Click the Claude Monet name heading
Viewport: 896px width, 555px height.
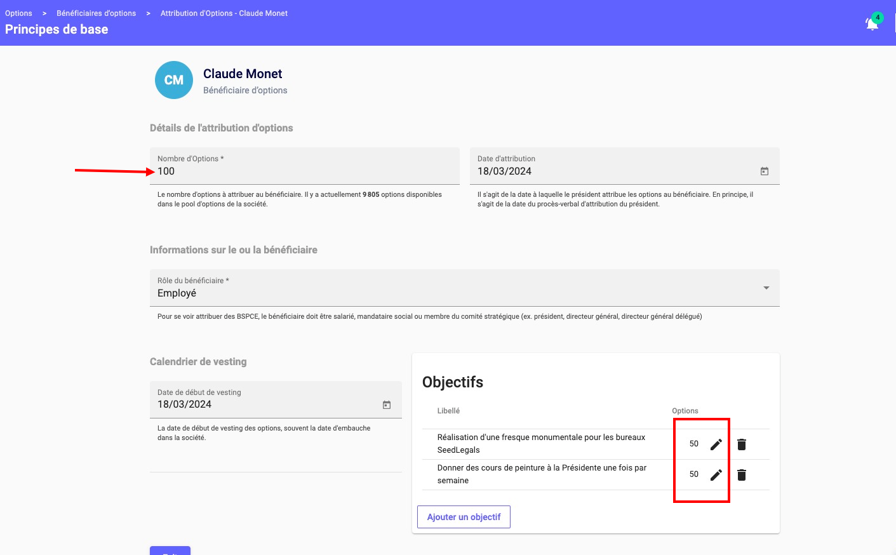[x=243, y=74]
